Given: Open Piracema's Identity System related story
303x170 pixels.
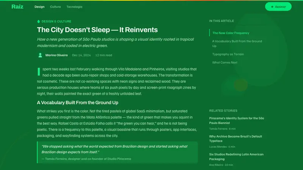Looking at the screenshot, I should pyautogui.click(x=236, y=121).
